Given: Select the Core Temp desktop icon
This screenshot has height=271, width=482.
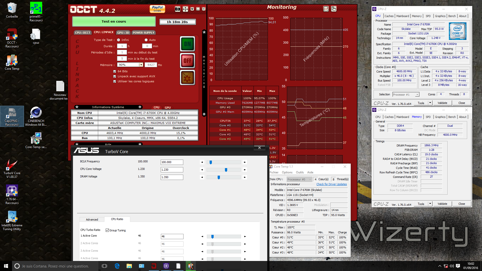Looking at the screenshot, I should (12, 62).
